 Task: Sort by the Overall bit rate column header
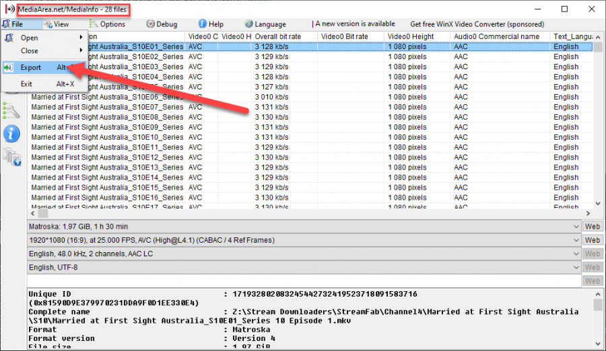pos(285,36)
